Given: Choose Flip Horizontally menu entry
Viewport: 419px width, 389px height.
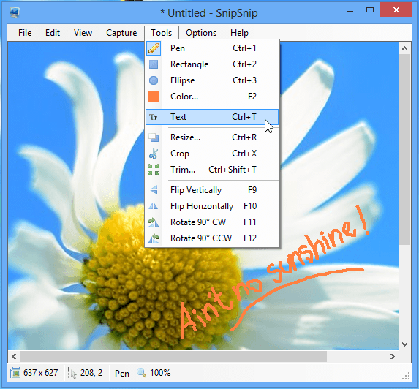Looking at the screenshot, I should tap(212, 206).
